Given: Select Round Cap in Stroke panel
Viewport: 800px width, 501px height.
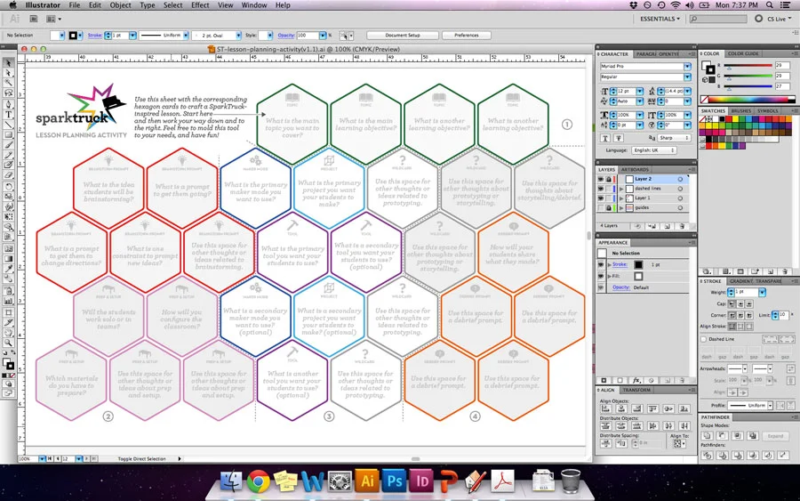Looking at the screenshot, I should point(740,303).
